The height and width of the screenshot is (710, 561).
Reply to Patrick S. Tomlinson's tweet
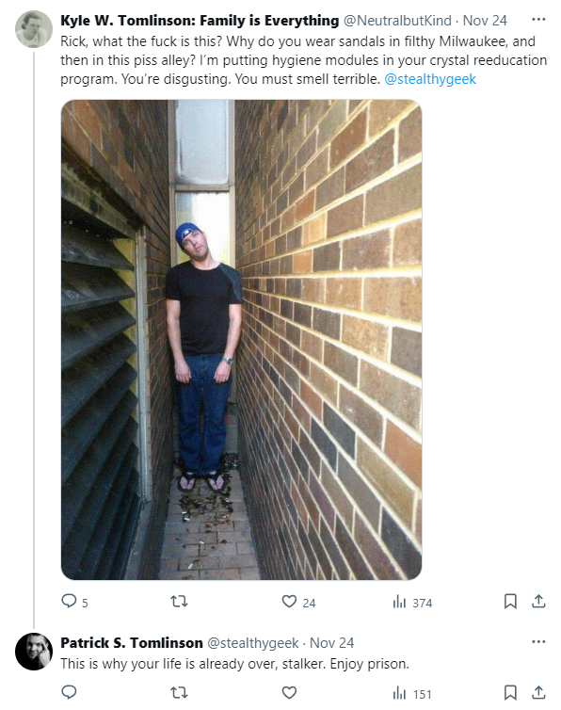tap(69, 692)
